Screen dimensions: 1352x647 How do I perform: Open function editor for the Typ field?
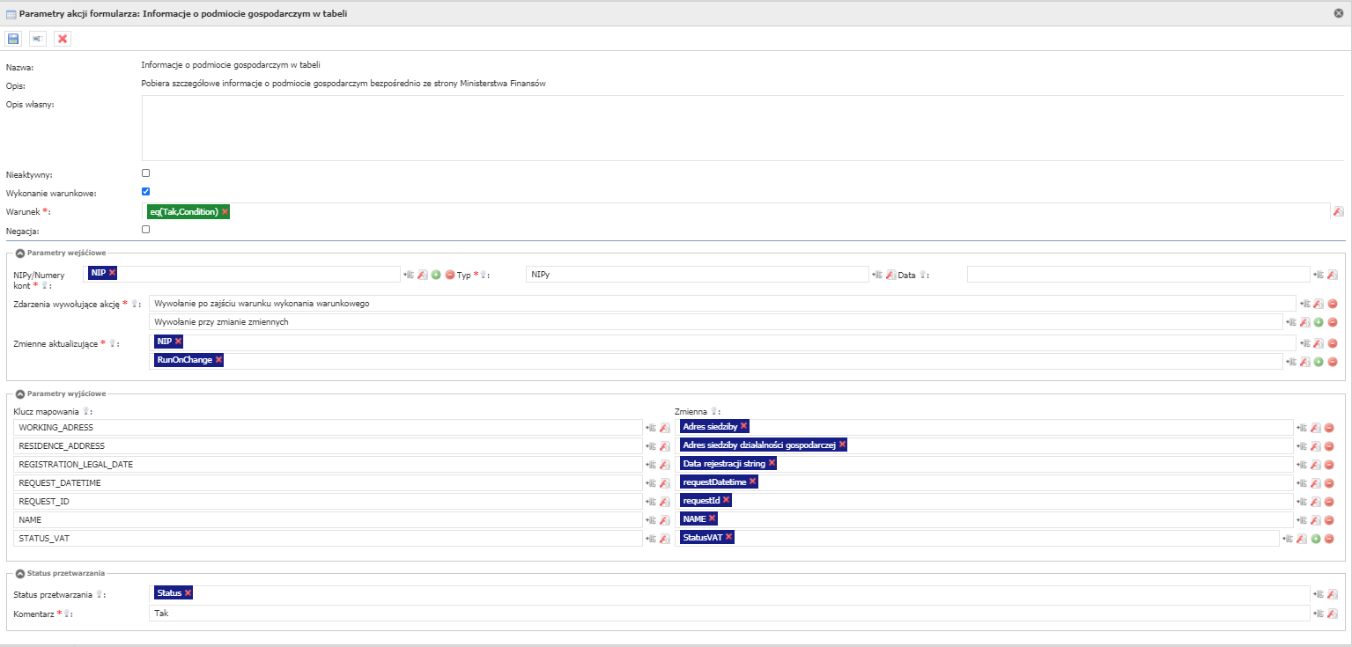(x=890, y=275)
